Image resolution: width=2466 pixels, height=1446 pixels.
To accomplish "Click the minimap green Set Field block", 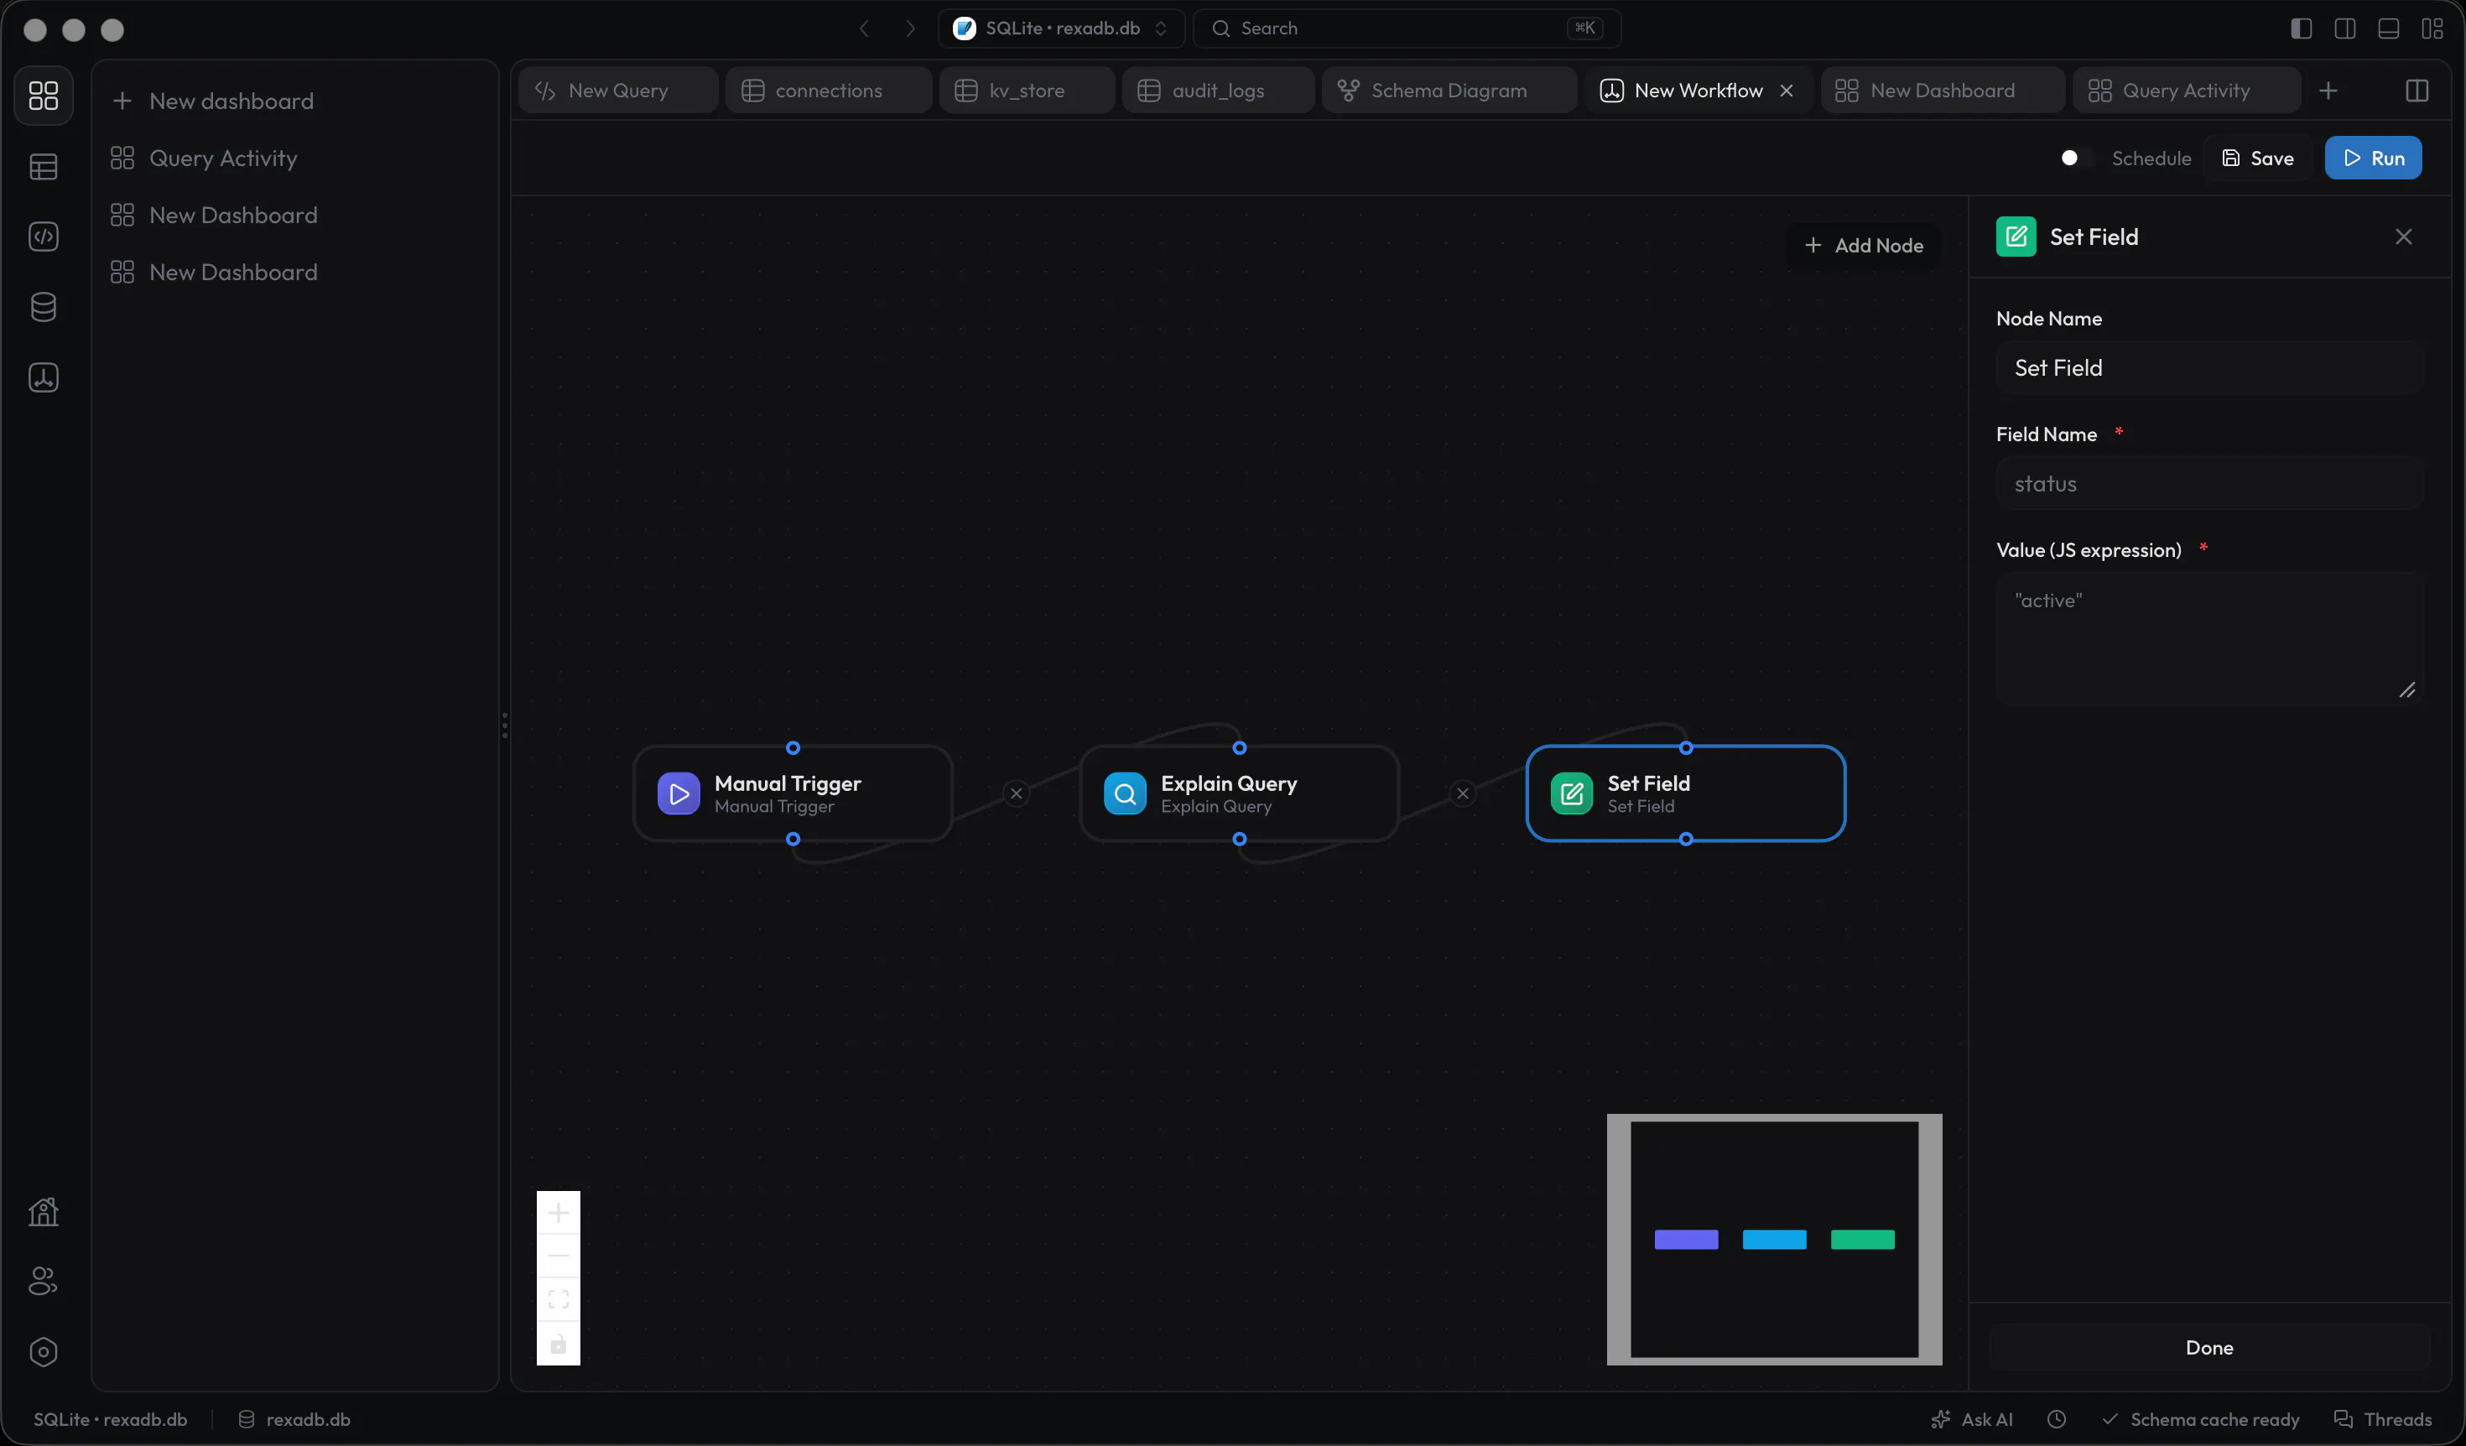I will (1862, 1240).
